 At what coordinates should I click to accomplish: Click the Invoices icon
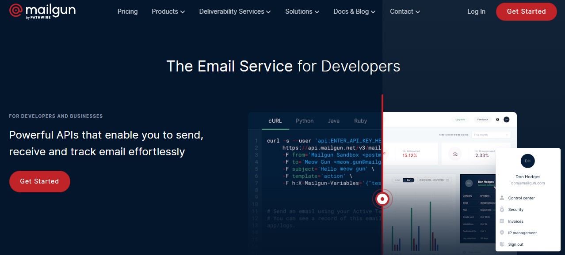coord(502,221)
